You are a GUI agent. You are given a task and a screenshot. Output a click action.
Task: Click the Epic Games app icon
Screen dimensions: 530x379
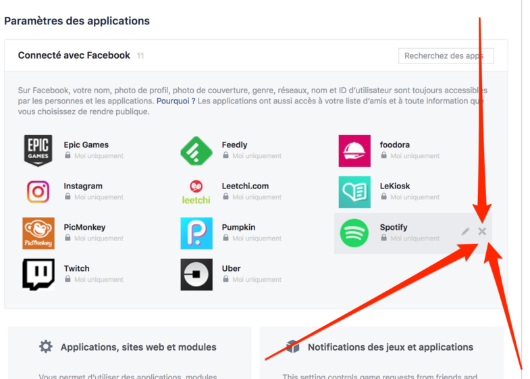click(x=38, y=151)
